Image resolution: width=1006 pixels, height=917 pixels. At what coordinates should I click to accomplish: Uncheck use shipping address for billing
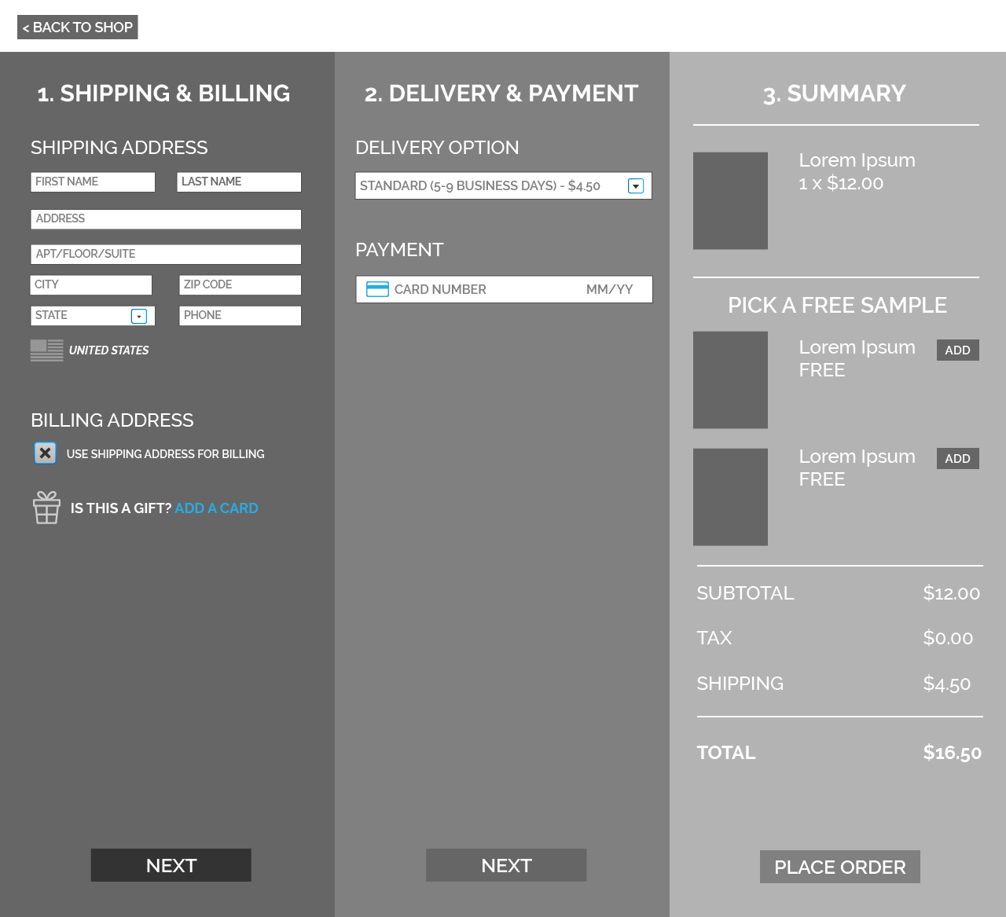(46, 453)
